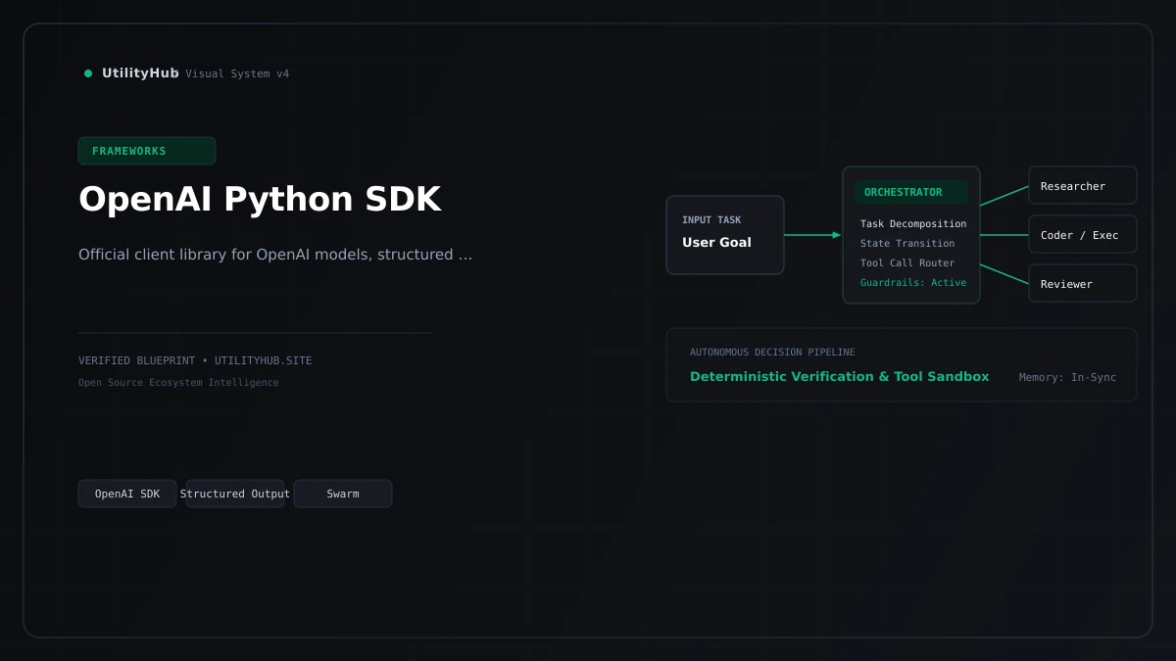Viewport: 1176px width, 661px height.
Task: Click the 'INPUT TASK' label
Action: [x=711, y=220]
